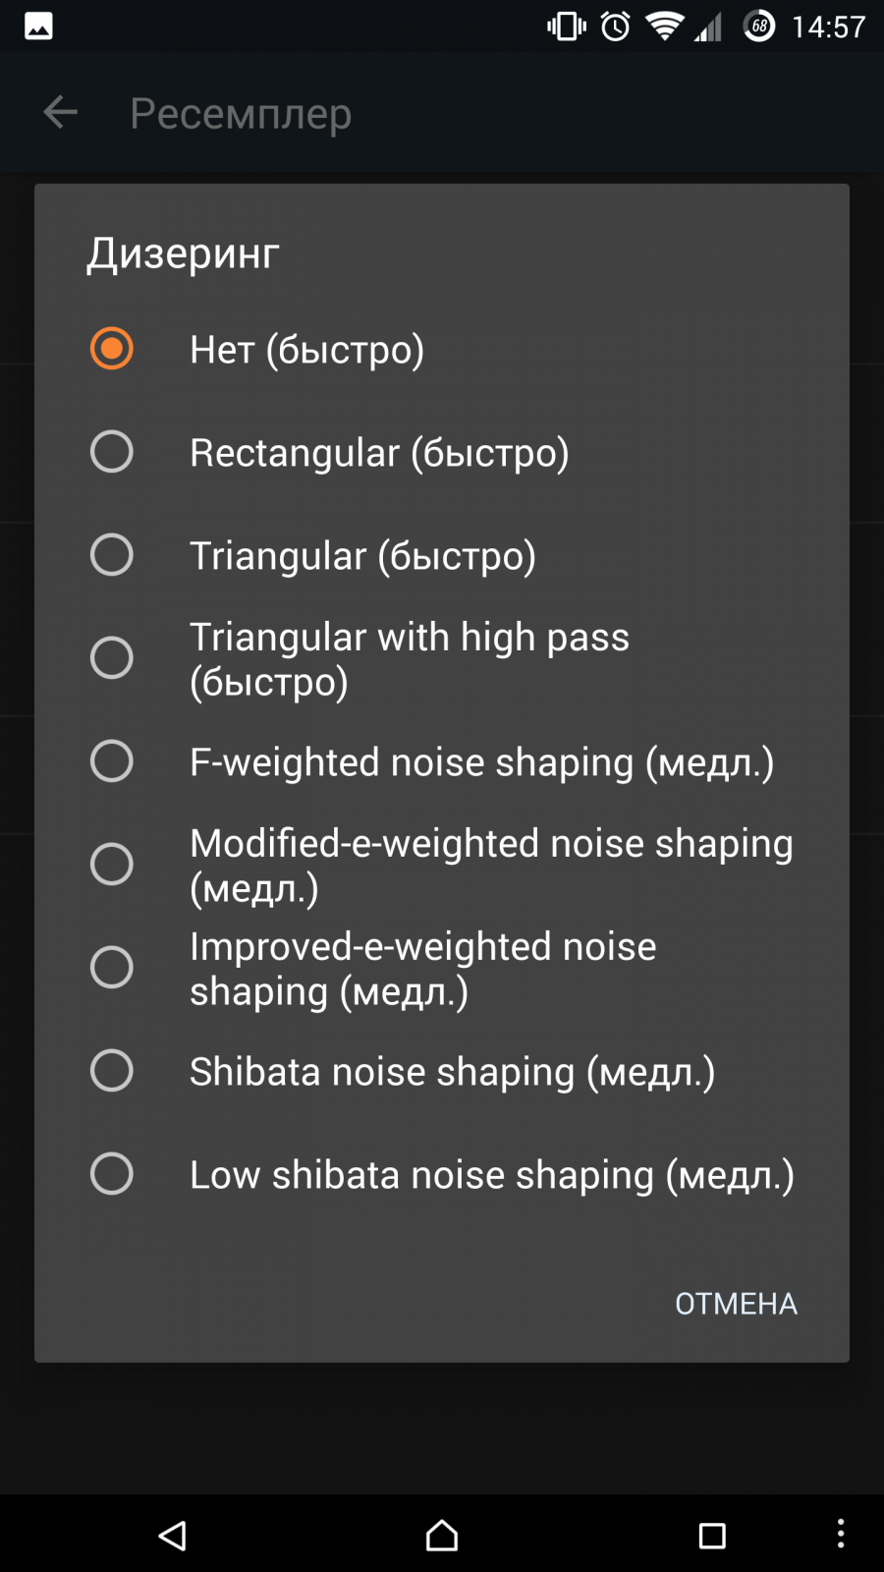Choose Improved-e-weighted noise shaping

(x=442, y=968)
